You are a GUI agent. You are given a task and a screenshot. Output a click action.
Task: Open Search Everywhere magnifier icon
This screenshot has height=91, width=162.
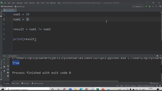[x=160, y=7]
